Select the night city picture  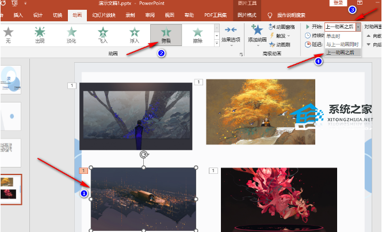point(143,199)
